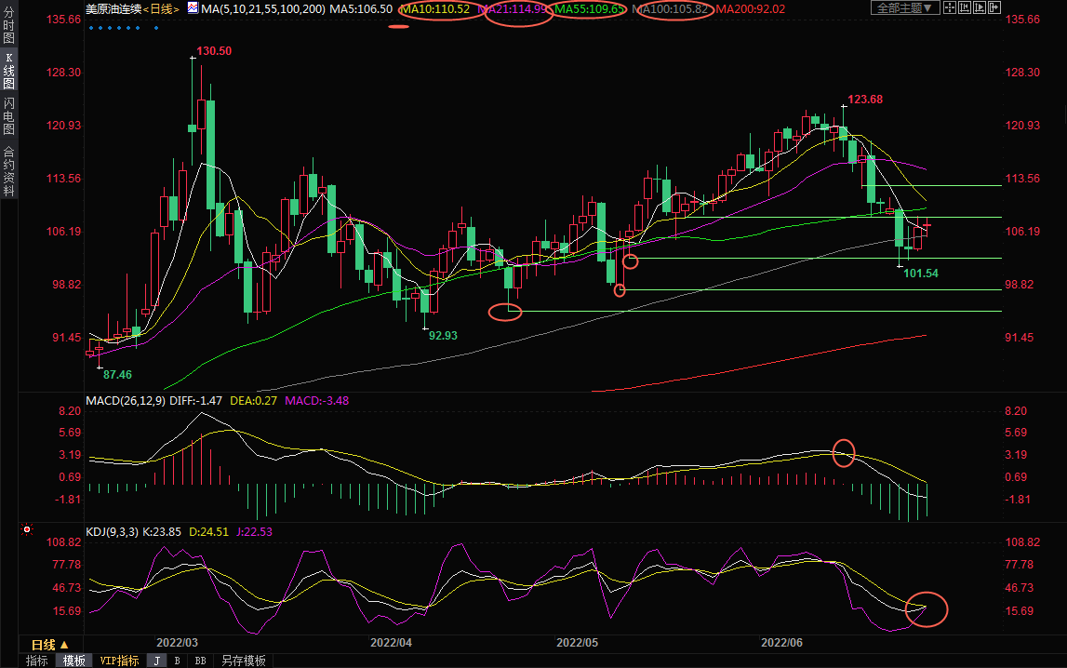This screenshot has width=1067, height=668.
Task: Click the rightmost panel-expand arrow icon
Action: coord(994,7)
